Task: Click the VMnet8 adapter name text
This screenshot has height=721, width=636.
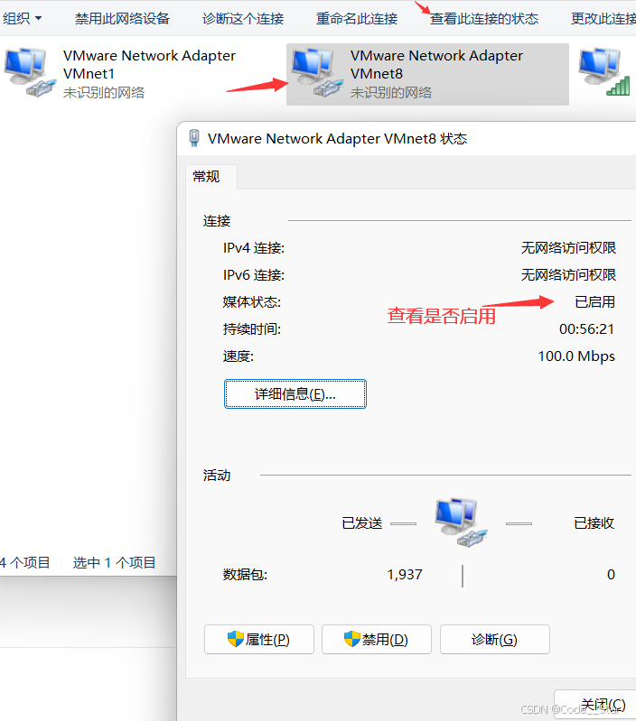Action: tap(436, 64)
